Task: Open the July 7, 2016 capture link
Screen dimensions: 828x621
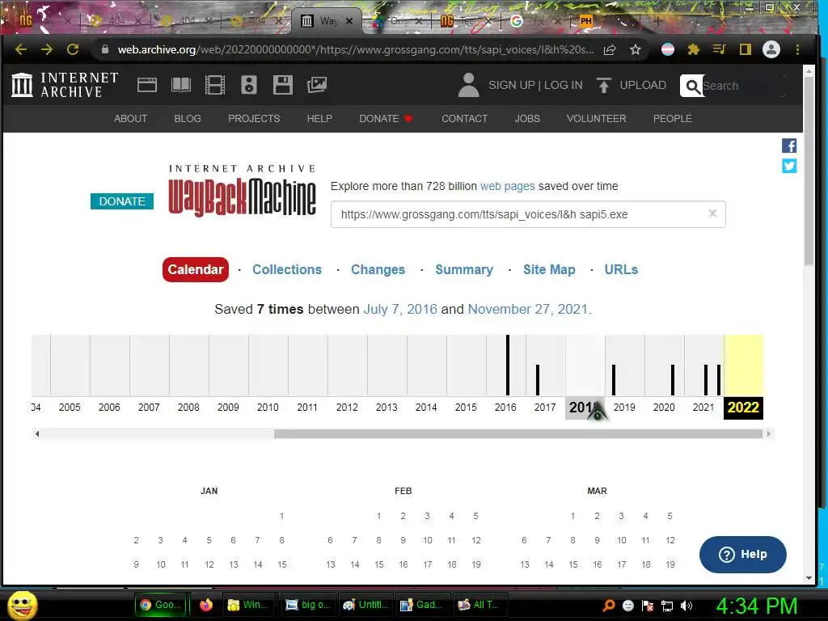Action: (x=400, y=309)
